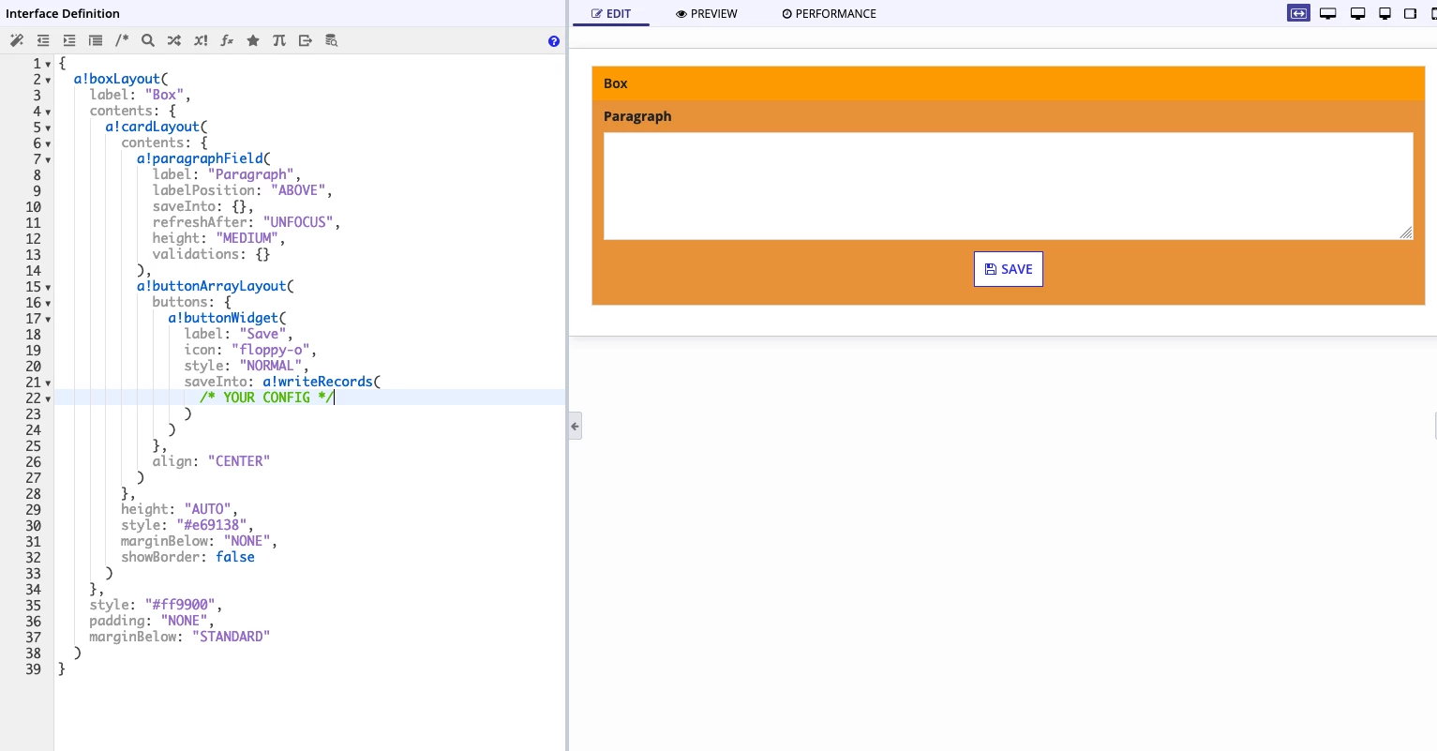The width and height of the screenshot is (1437, 751).
Task: Open help via blue question mark icon
Action: (554, 41)
